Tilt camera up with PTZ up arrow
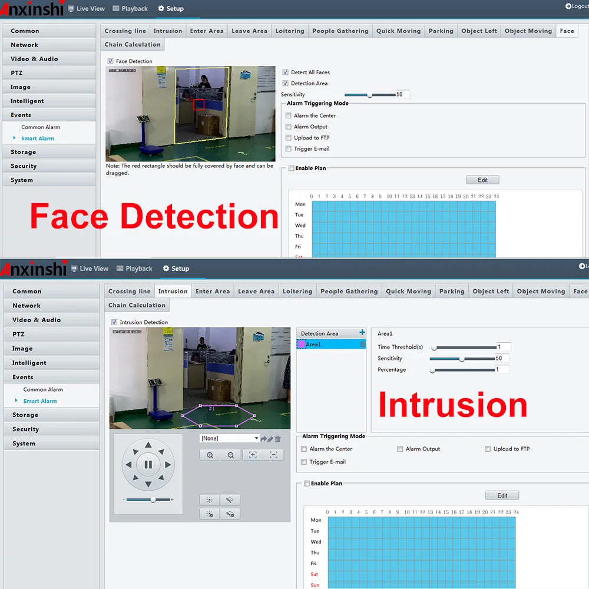The height and width of the screenshot is (589, 589). point(148,445)
